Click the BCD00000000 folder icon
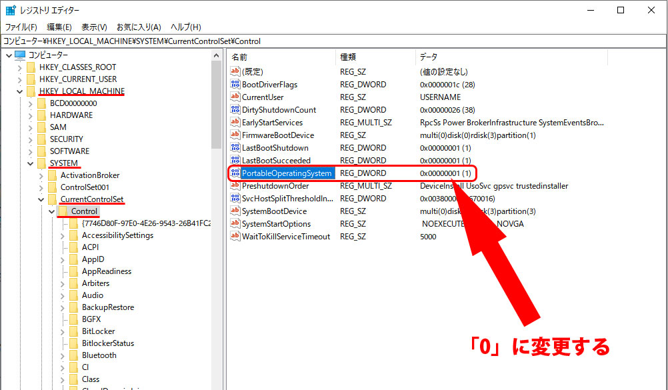668x390 pixels. [42, 103]
